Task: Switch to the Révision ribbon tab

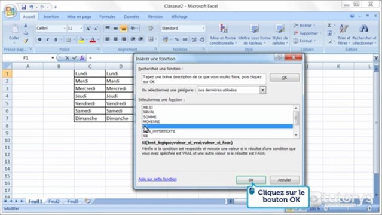Action: pyautogui.click(x=155, y=17)
